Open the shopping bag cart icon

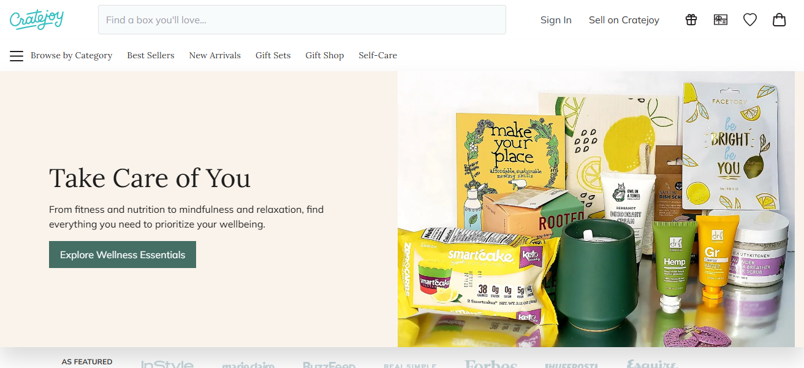(x=779, y=20)
